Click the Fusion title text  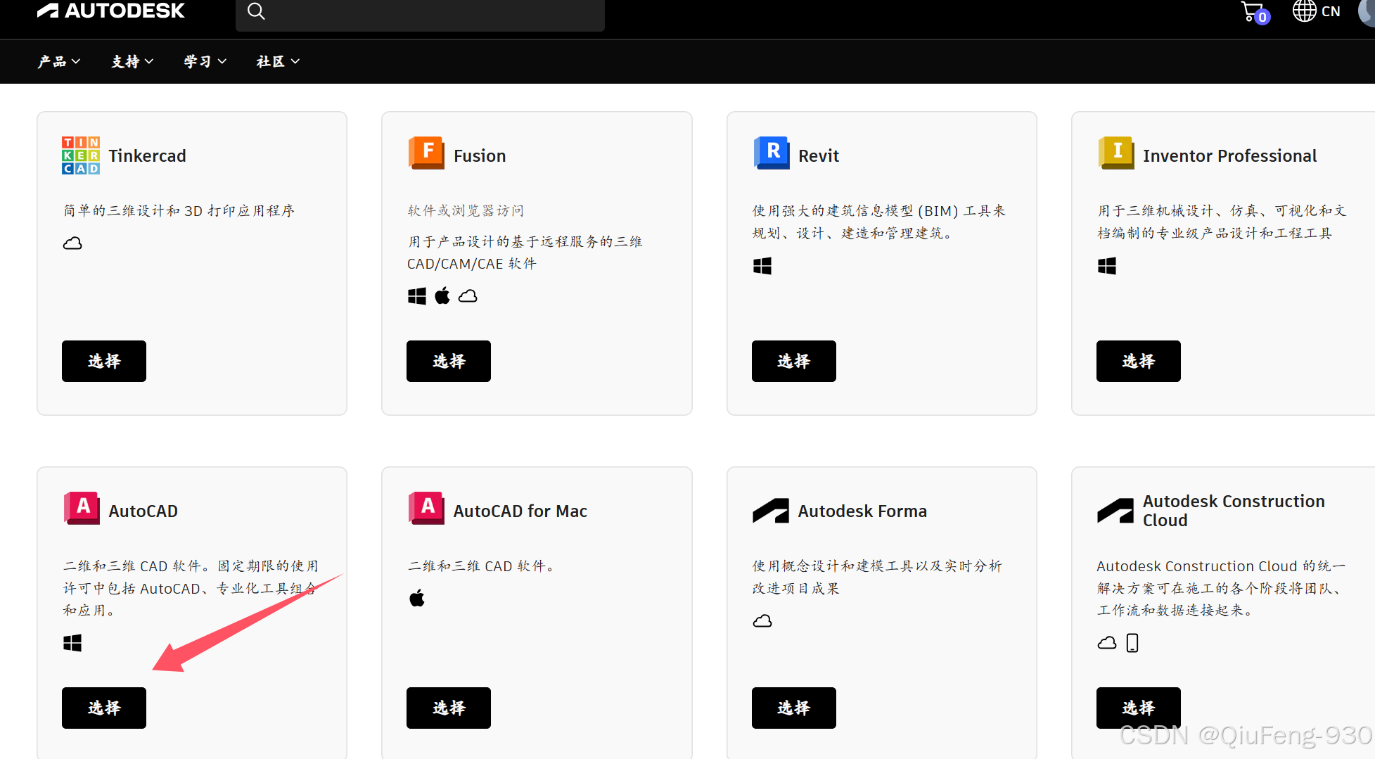(x=480, y=156)
